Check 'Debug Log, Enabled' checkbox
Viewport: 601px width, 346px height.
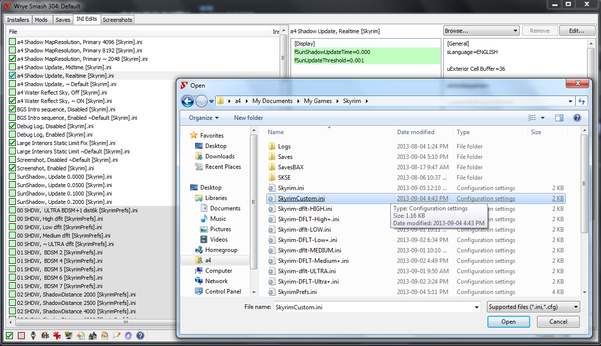(x=12, y=135)
